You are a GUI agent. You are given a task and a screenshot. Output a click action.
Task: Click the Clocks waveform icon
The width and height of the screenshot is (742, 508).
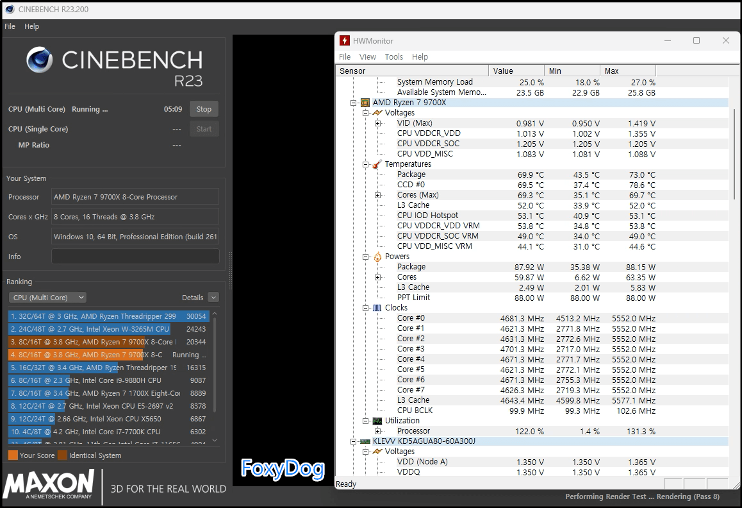coord(377,308)
